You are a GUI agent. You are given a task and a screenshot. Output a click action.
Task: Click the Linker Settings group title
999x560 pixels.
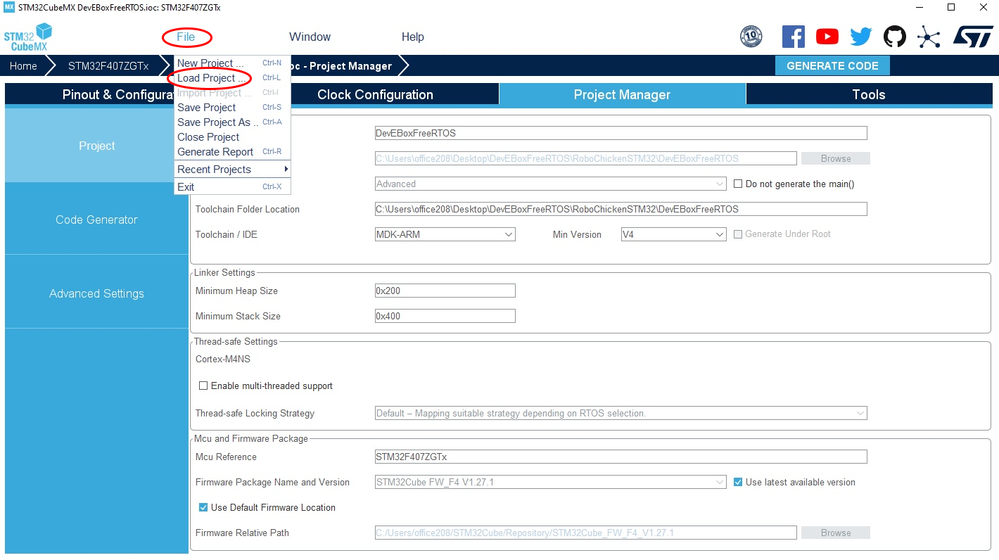(224, 272)
